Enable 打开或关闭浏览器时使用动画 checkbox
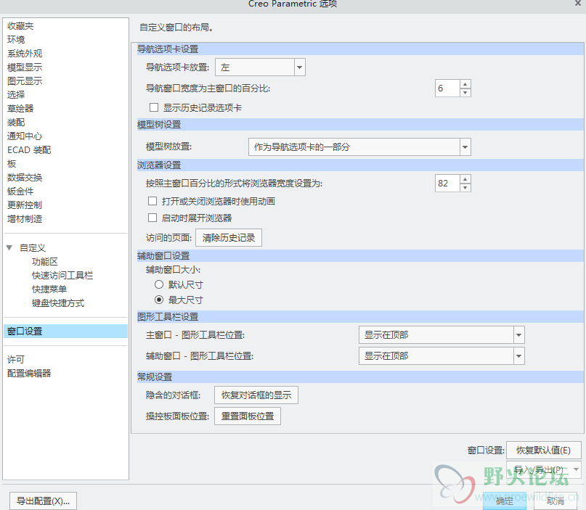This screenshot has width=586, height=510. click(x=152, y=201)
